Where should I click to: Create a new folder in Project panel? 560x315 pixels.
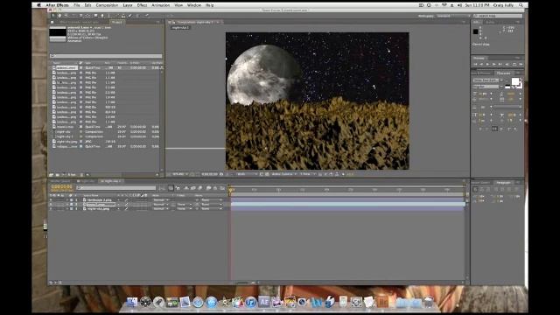click(x=57, y=175)
